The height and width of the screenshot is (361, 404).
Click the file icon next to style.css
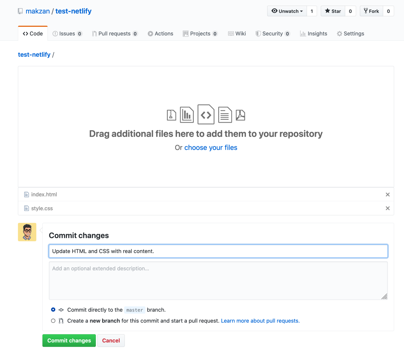click(26, 208)
